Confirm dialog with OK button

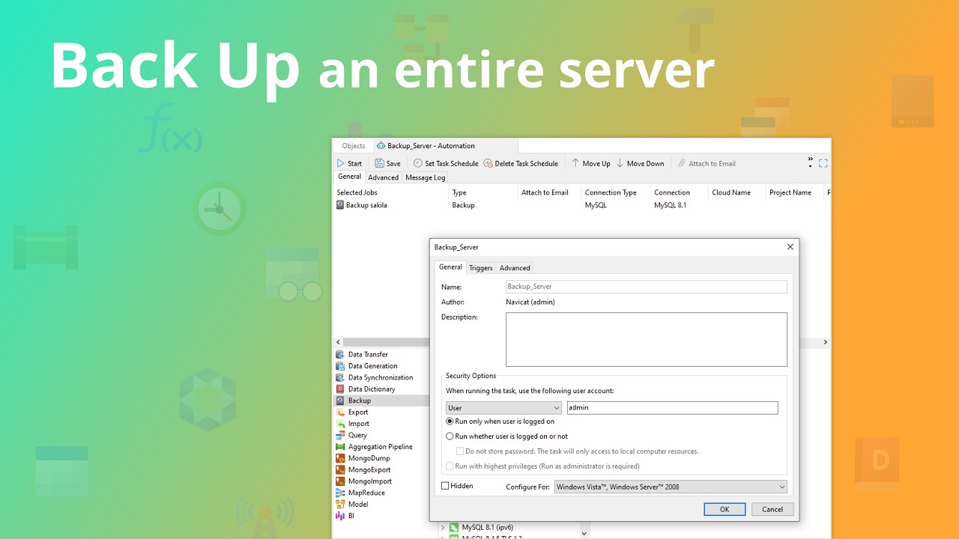point(724,509)
